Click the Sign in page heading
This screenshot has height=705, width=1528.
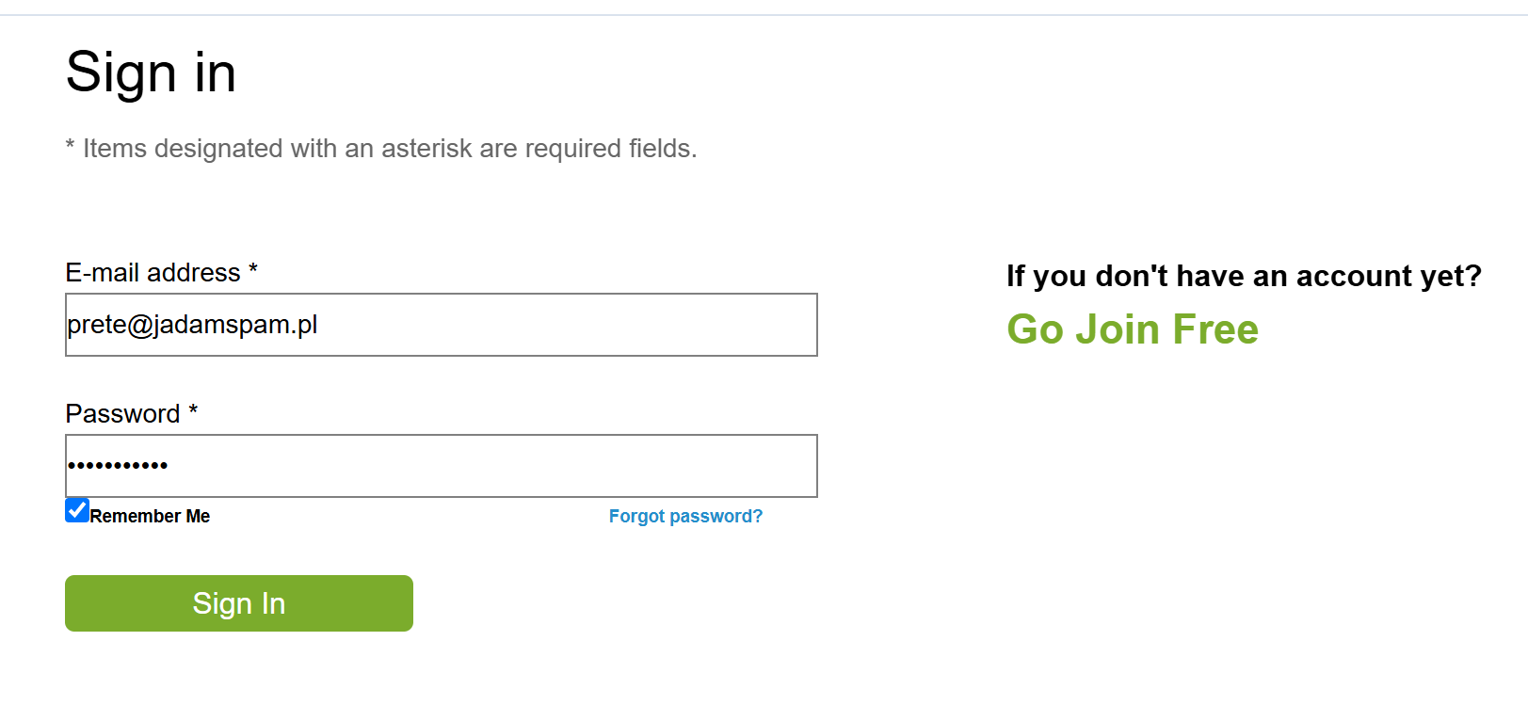click(151, 72)
